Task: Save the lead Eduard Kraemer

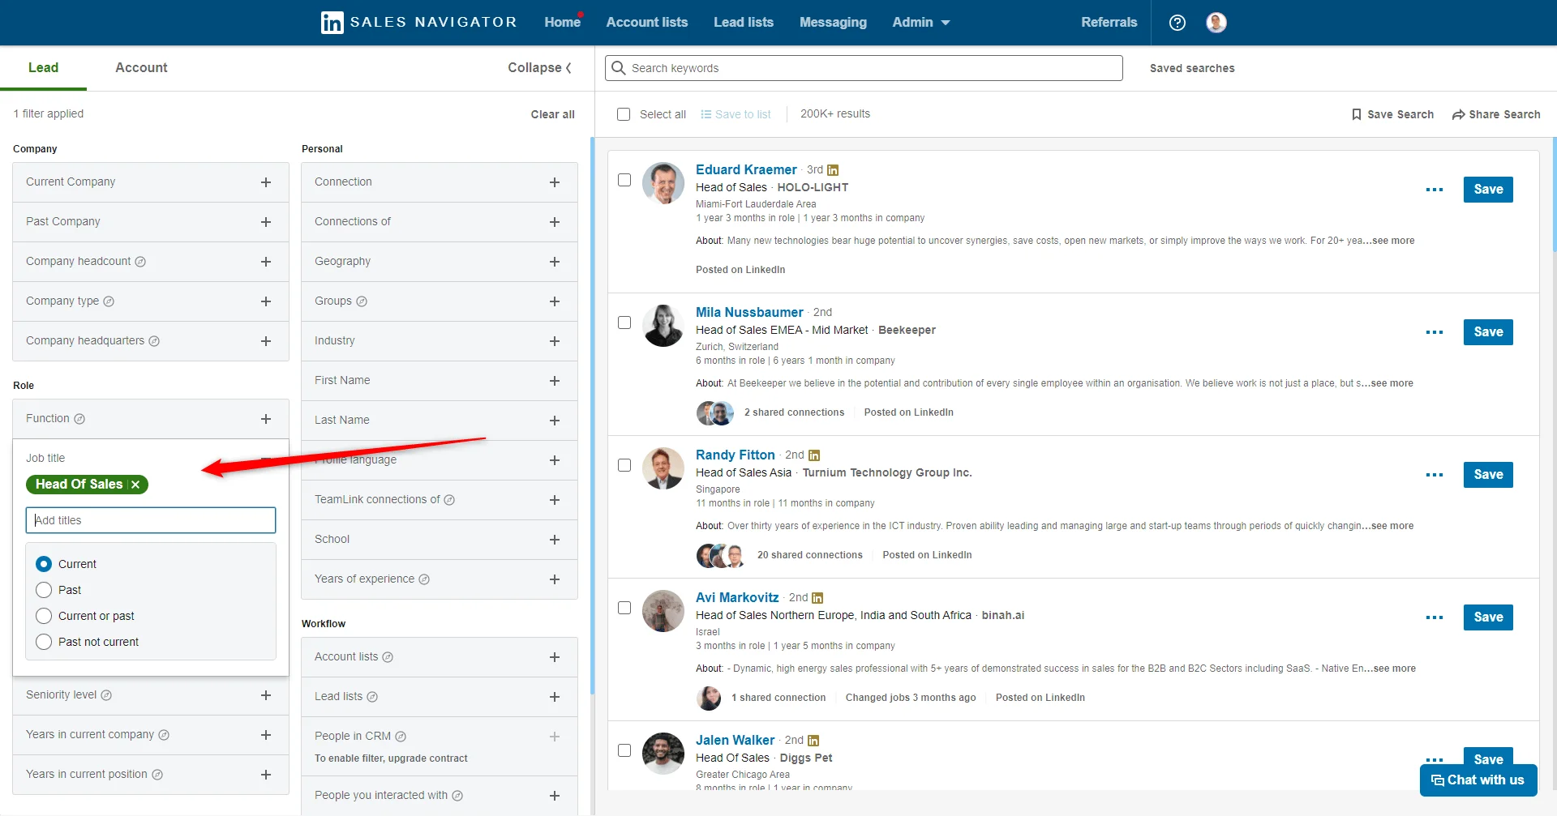Action: point(1488,190)
